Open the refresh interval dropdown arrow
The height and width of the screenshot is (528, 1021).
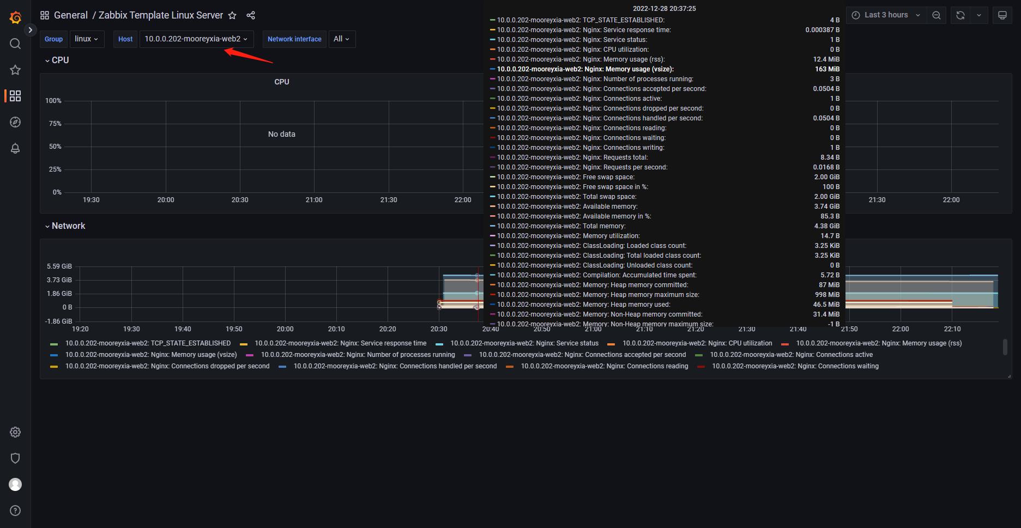pos(979,15)
